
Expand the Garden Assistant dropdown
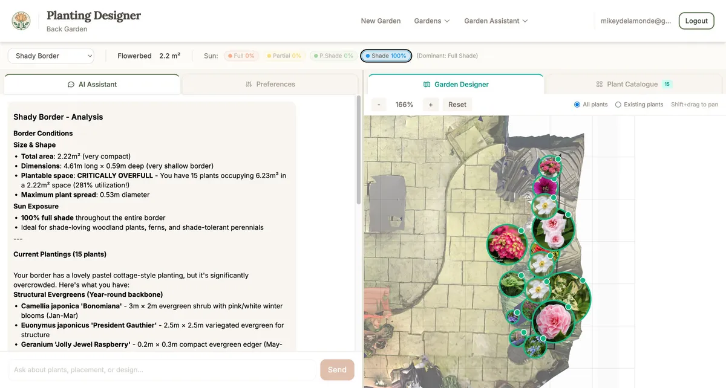tap(495, 20)
